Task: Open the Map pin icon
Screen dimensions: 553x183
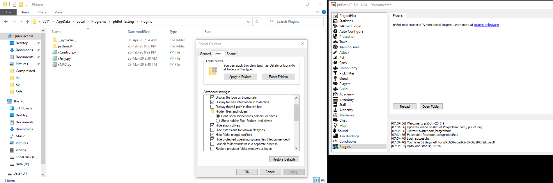Action: 335,126
